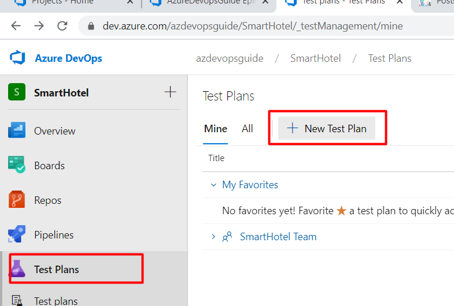
Task: Click the SmartHotel project avatar icon
Action: pos(17,92)
